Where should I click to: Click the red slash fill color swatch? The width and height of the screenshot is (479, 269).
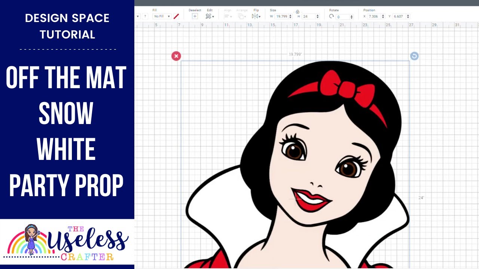(176, 16)
